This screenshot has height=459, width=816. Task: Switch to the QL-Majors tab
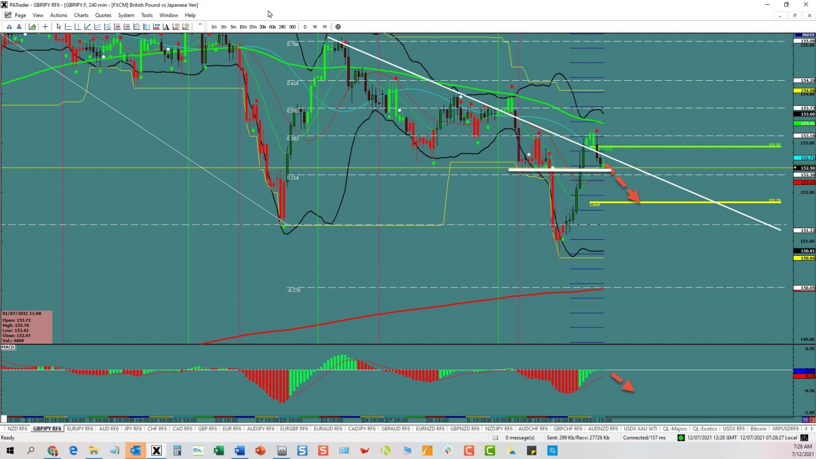(x=674, y=429)
